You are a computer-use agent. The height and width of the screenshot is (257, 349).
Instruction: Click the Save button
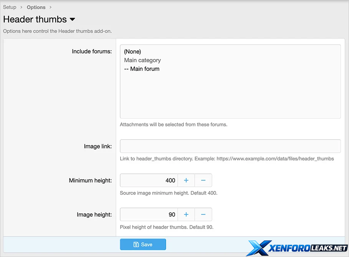coord(143,244)
